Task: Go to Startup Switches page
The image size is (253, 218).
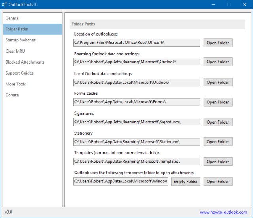Action: pos(20,40)
